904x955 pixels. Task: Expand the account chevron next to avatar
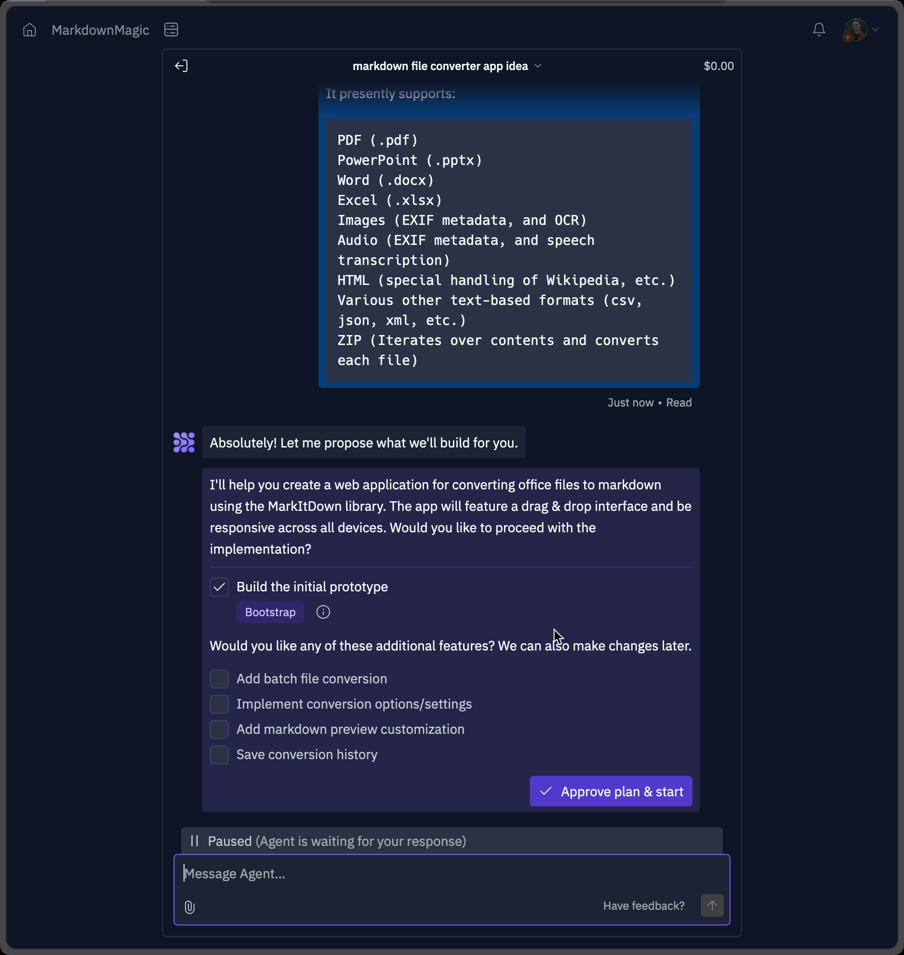click(875, 30)
